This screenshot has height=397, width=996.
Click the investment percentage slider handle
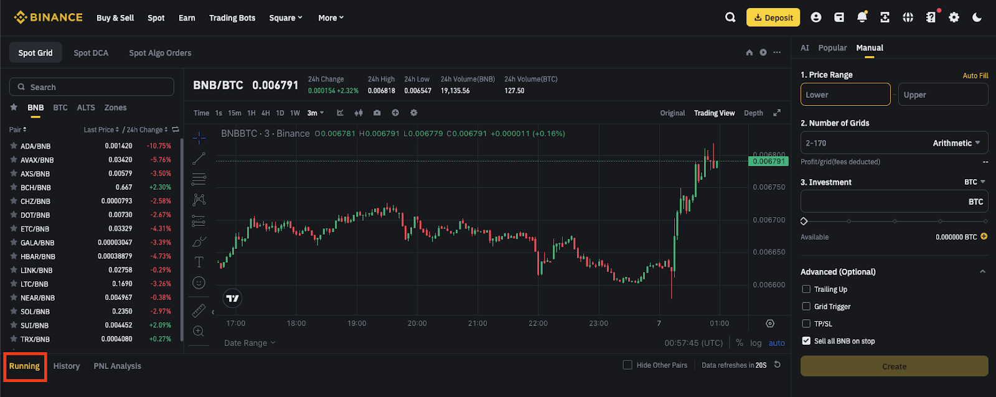(x=804, y=222)
